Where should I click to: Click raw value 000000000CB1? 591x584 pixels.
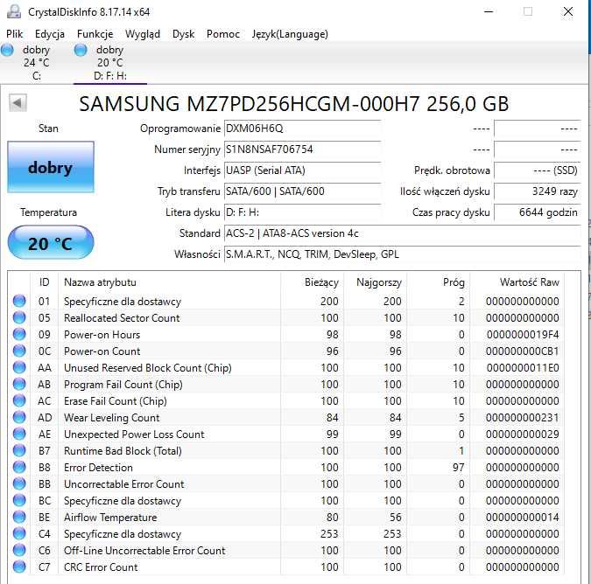coord(523,351)
